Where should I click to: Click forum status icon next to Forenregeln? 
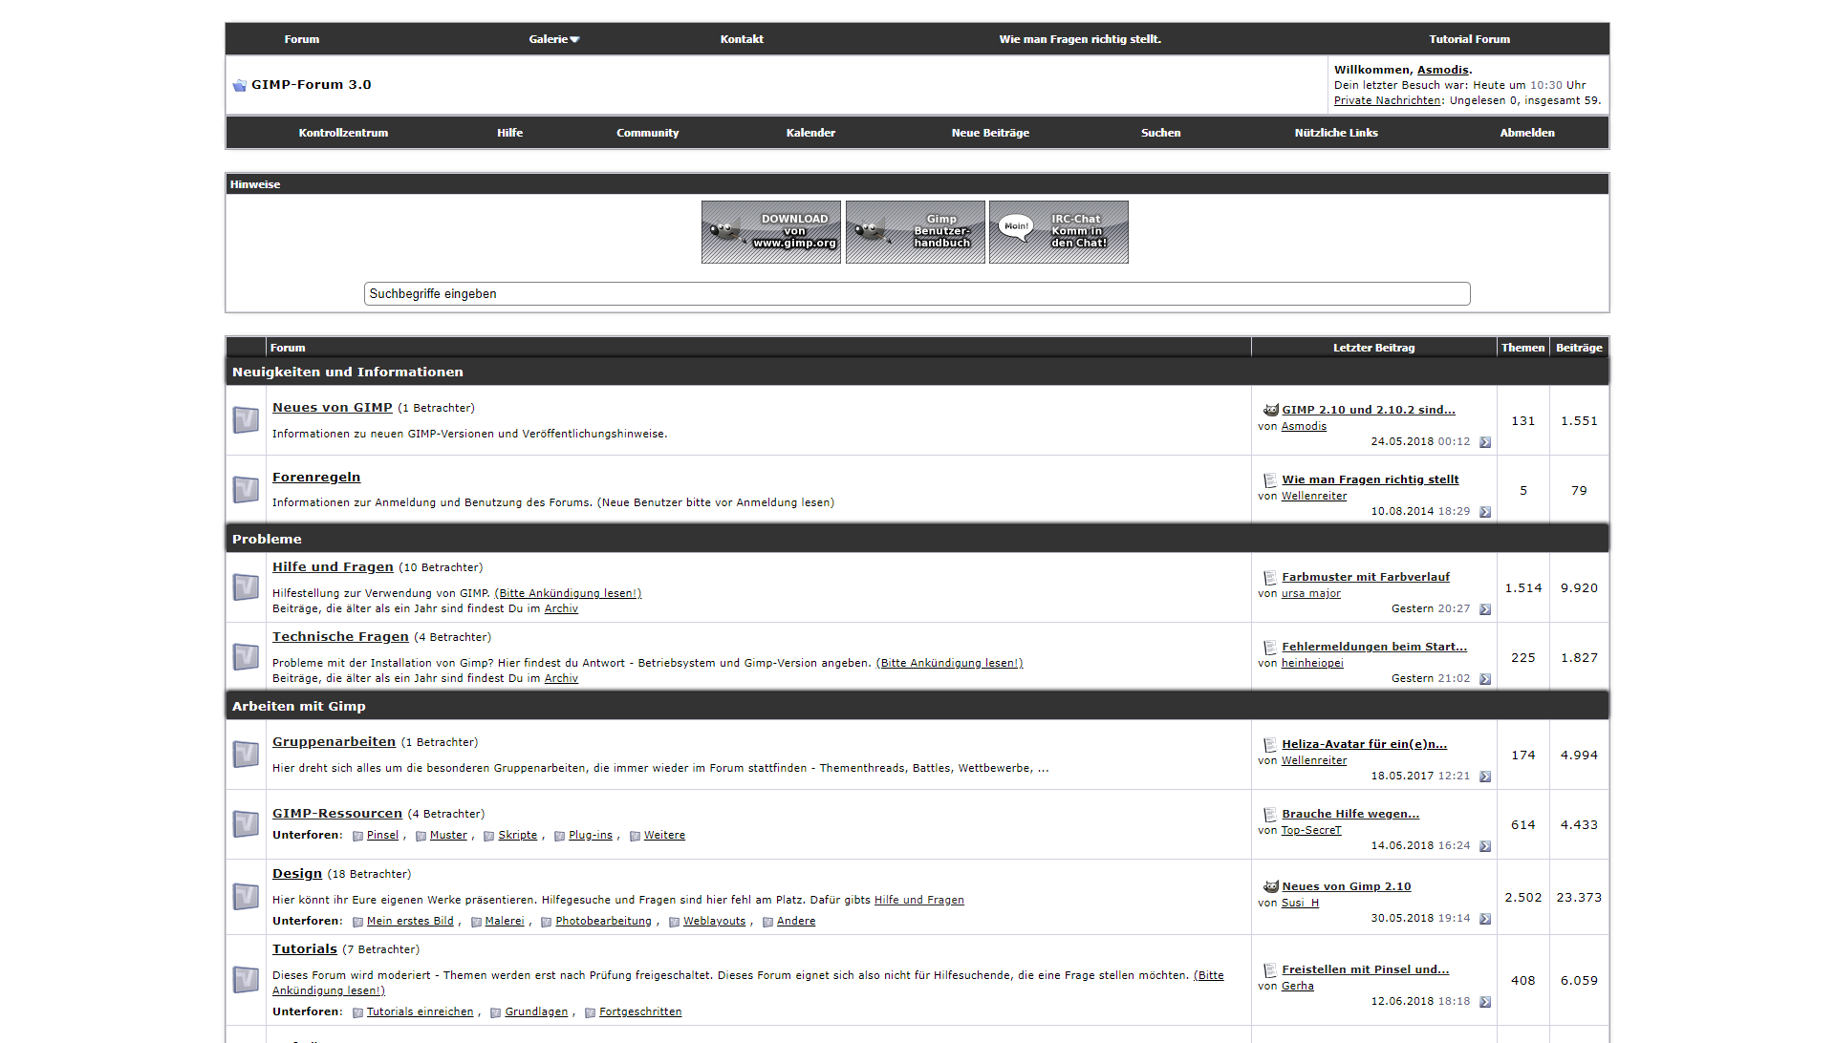click(246, 490)
